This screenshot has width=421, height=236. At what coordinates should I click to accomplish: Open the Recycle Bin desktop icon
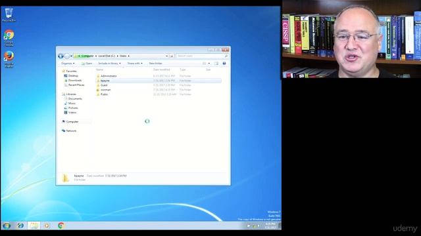[9, 14]
